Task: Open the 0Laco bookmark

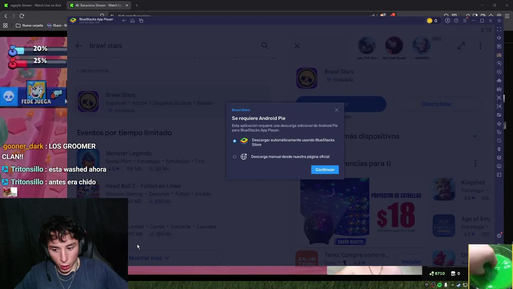Action: (x=57, y=25)
